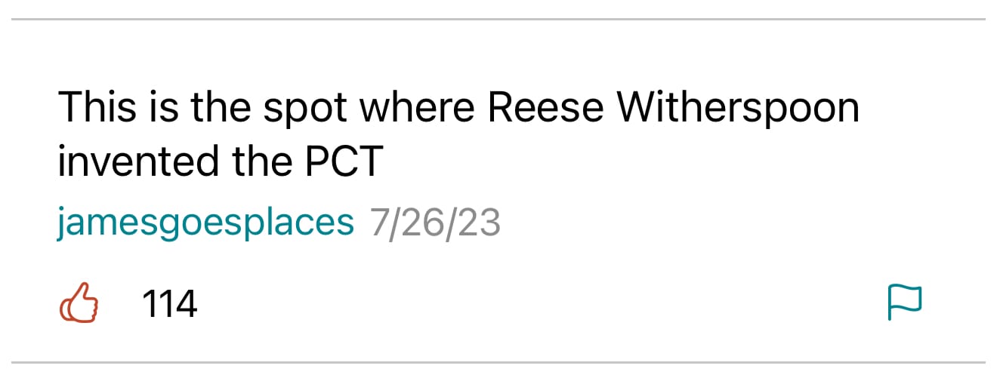Click the name "Reese" in the comment
The width and height of the screenshot is (997, 381).
point(545,109)
